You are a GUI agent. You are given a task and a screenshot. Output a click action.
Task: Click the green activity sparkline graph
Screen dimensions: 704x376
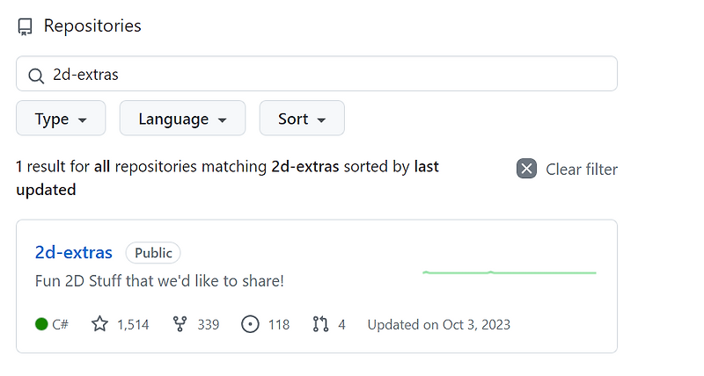tap(510, 272)
